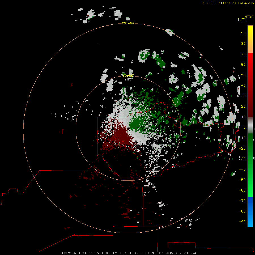Click the 80 value on the velocity scale

[x=243, y=44]
